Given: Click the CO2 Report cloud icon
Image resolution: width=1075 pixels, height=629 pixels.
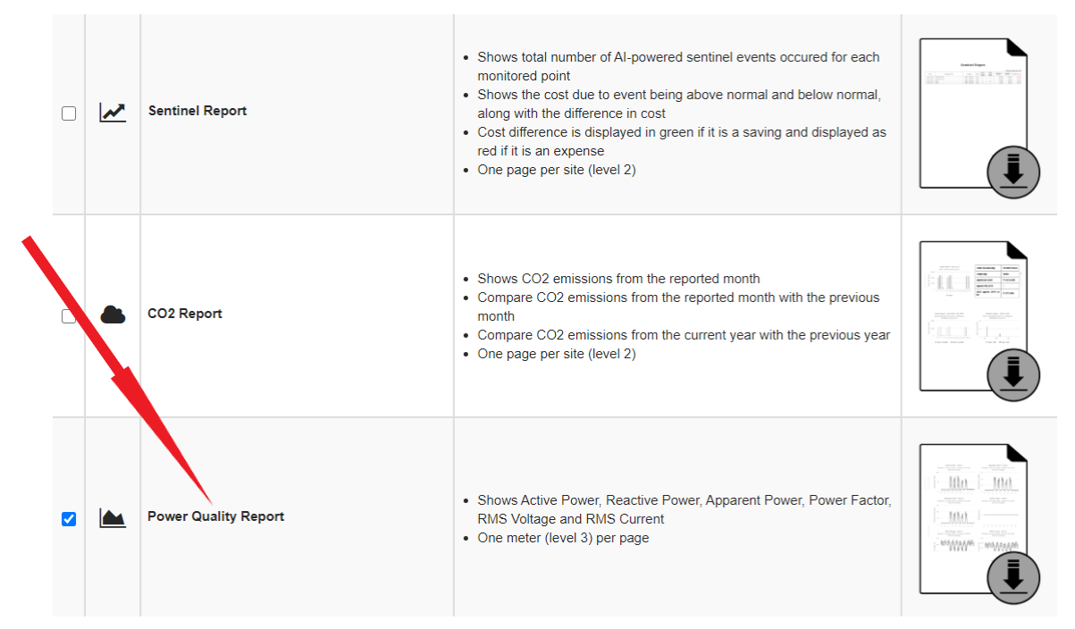Looking at the screenshot, I should (113, 314).
